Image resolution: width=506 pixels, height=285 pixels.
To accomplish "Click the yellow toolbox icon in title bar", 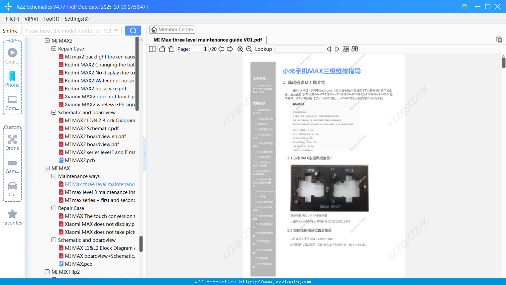I will (464, 7).
